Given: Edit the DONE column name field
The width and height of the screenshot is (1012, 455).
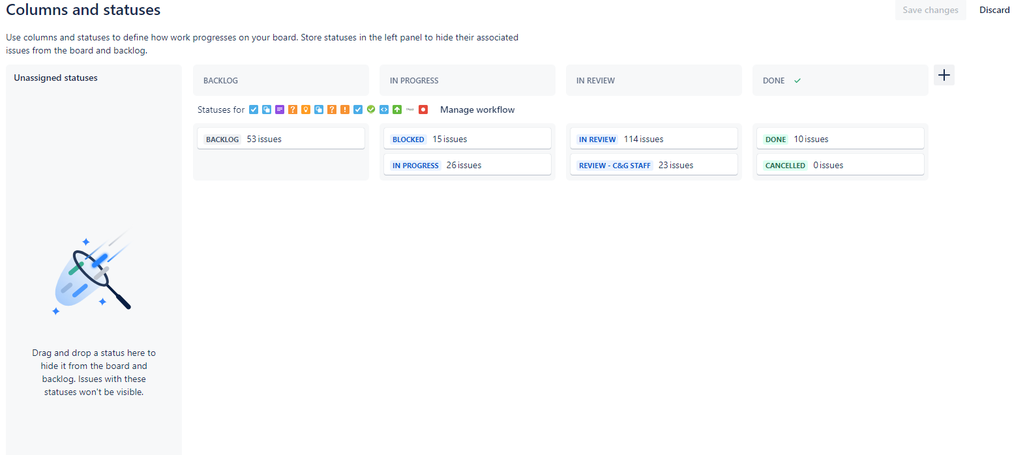Looking at the screenshot, I should 841,80.
